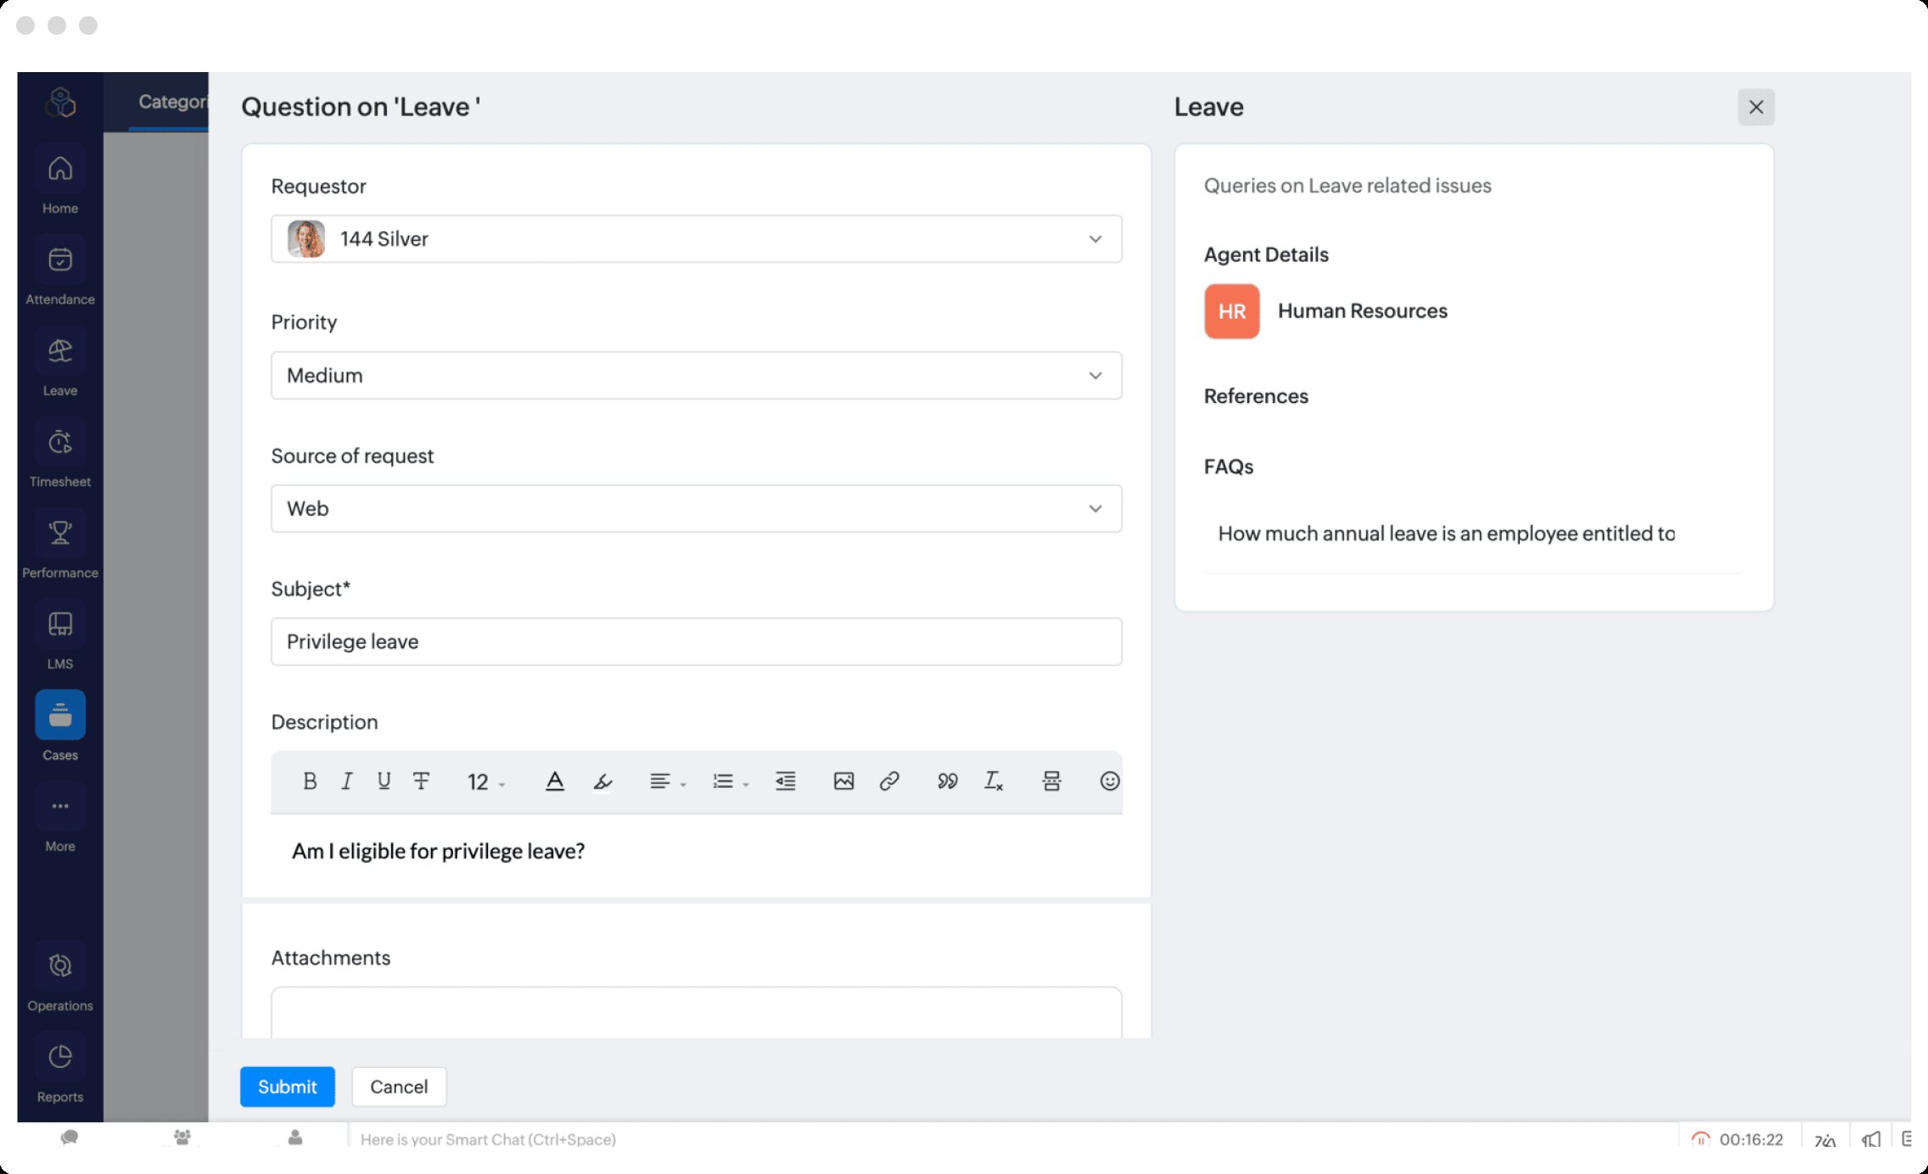Open the LMS menu item in sidebar

pos(59,625)
